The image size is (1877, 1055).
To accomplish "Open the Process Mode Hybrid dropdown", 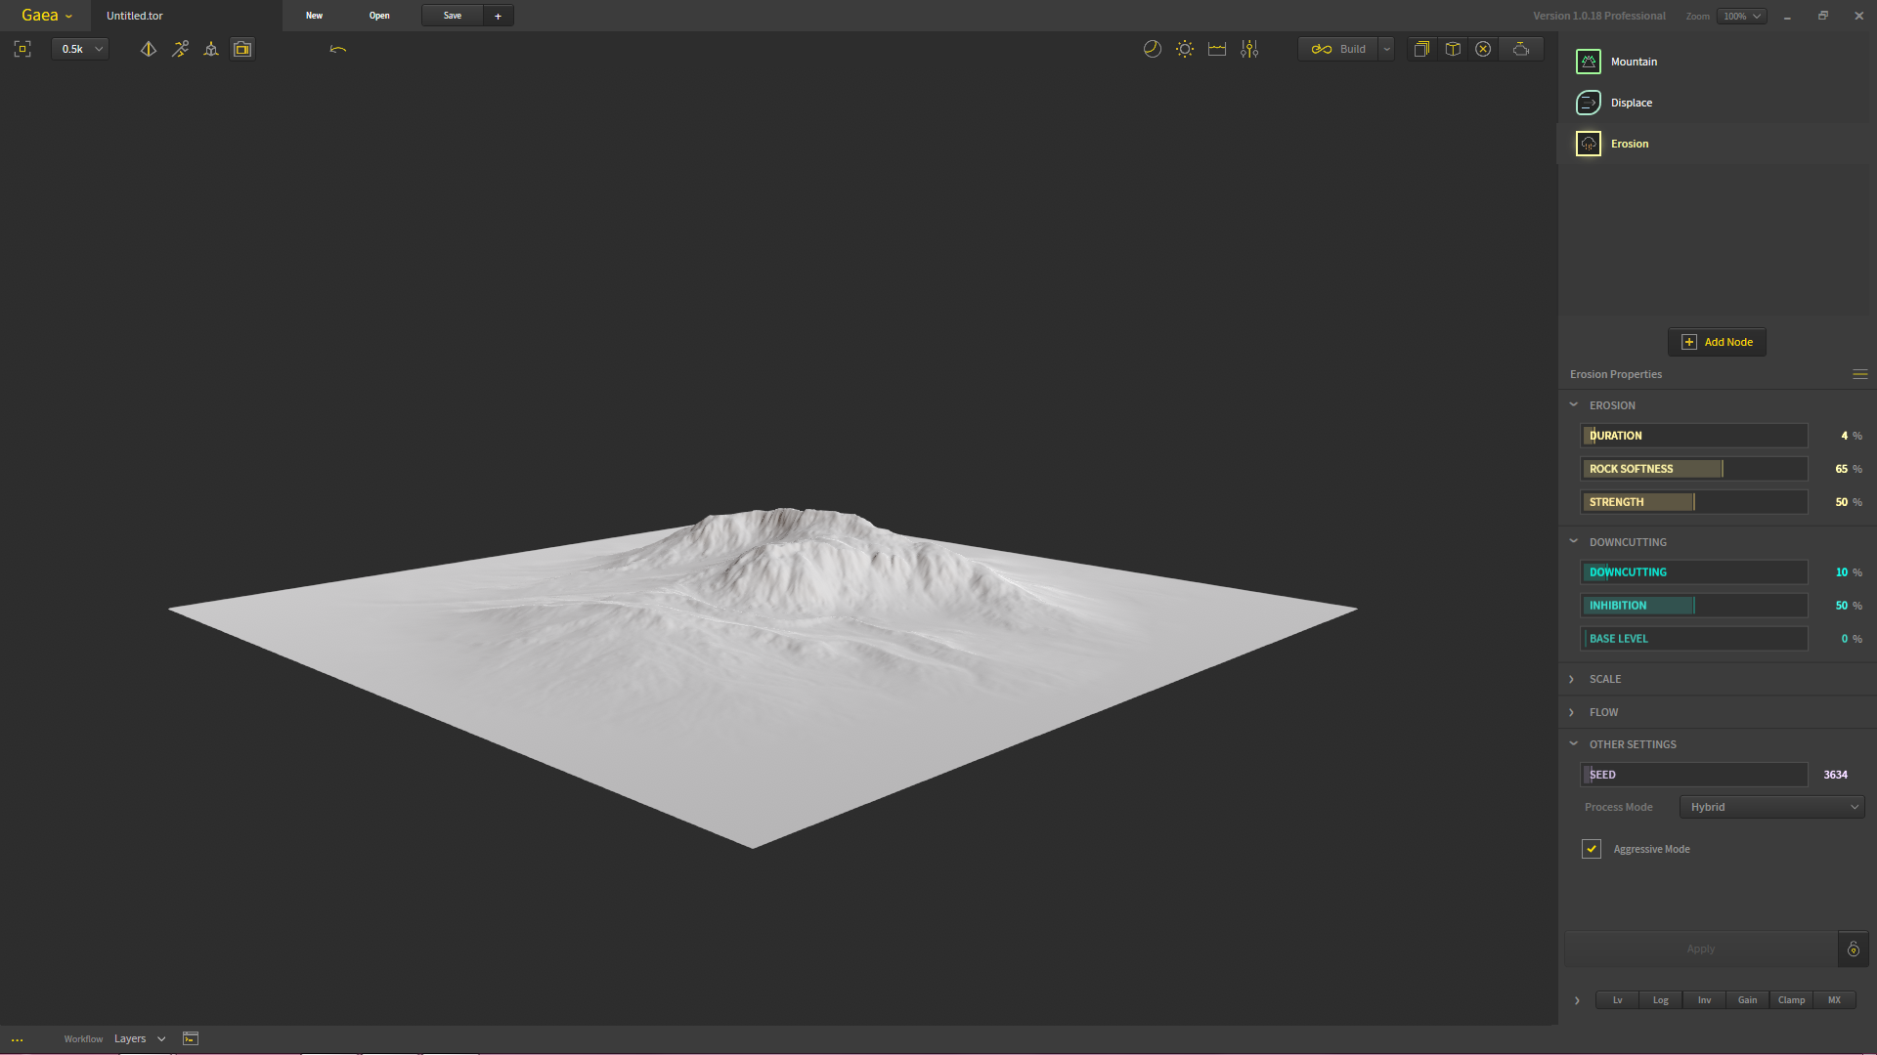I will point(1771,807).
